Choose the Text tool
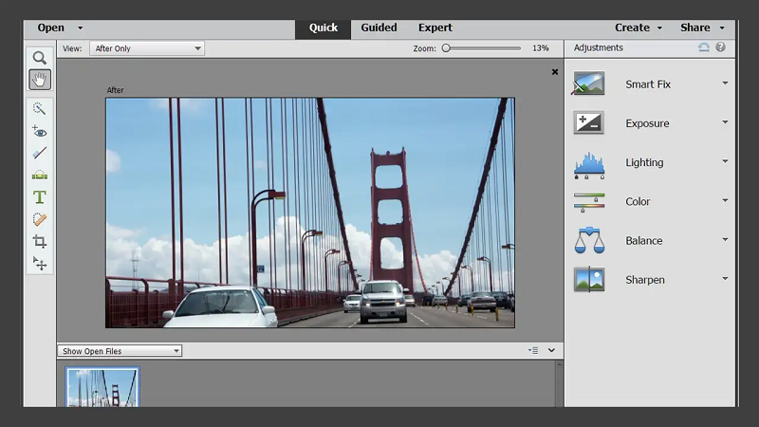759x427 pixels. 39,197
